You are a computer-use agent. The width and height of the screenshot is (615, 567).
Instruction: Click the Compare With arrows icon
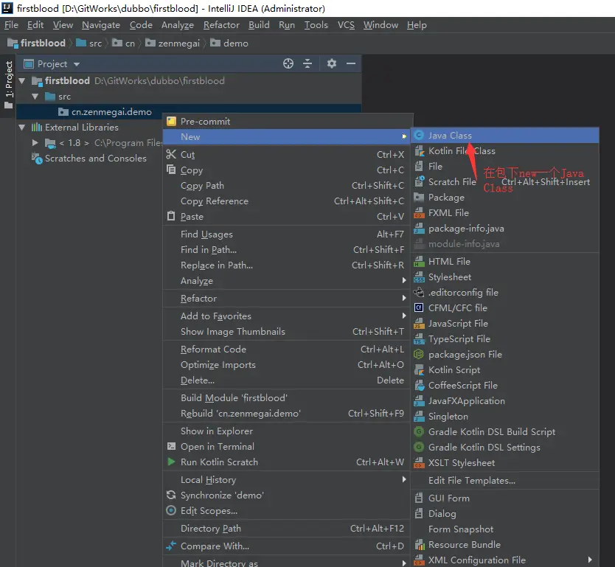point(171,546)
